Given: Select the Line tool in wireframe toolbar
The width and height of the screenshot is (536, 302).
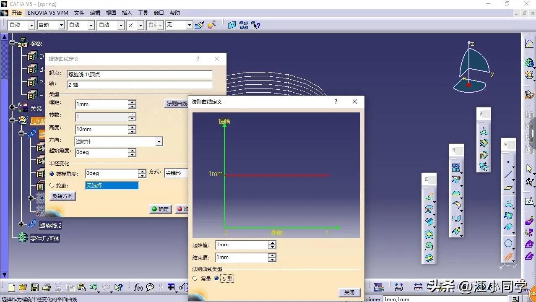Looking at the screenshot, I should pyautogui.click(x=508, y=175).
